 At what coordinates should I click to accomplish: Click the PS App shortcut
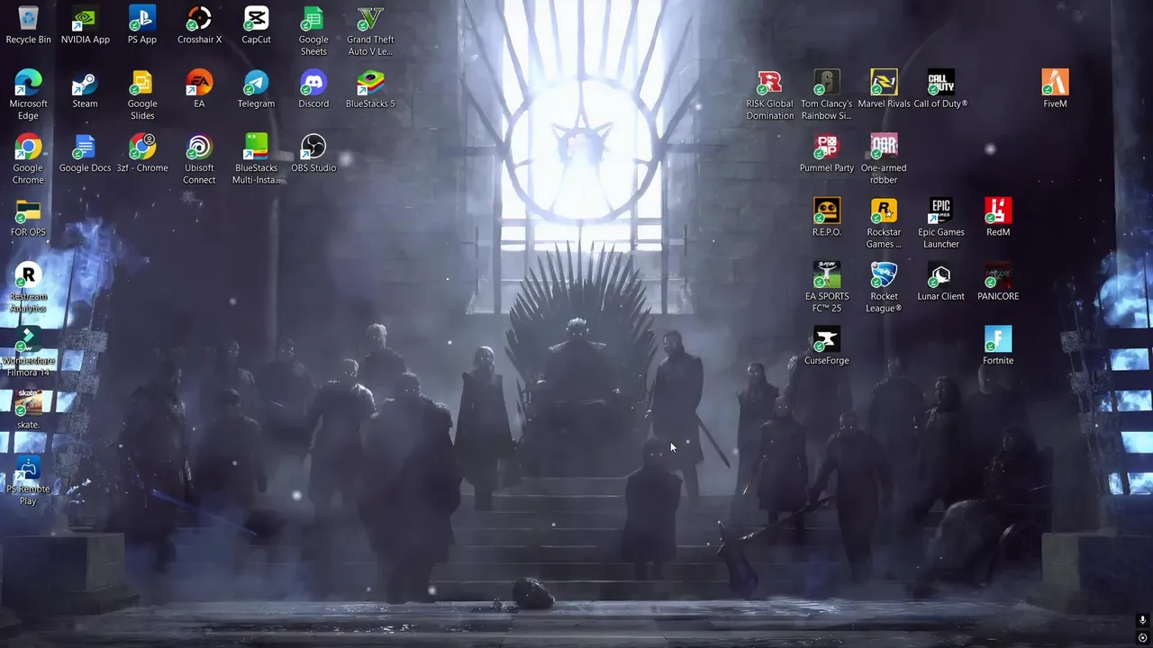(141, 18)
